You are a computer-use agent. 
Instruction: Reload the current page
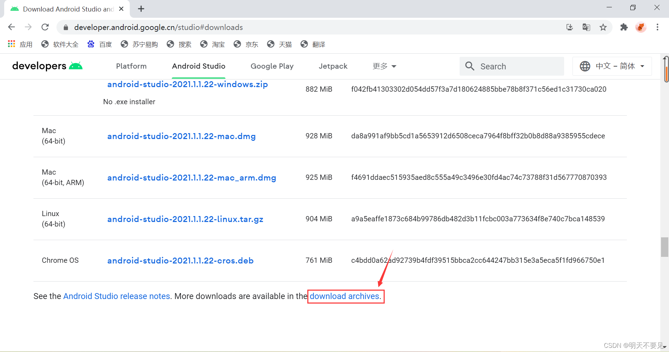pyautogui.click(x=45, y=27)
